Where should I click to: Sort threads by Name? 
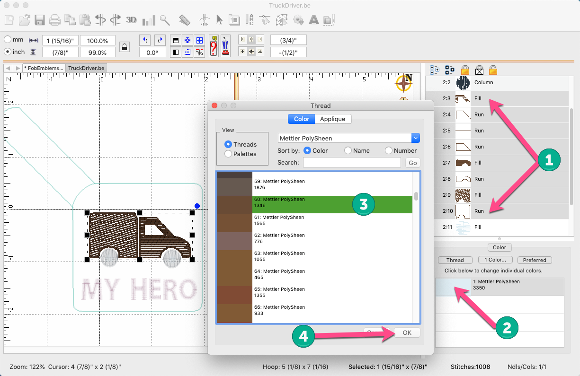point(348,150)
